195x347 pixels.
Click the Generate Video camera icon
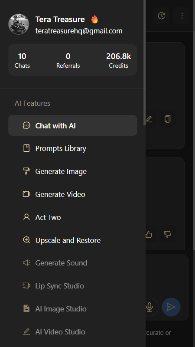coord(26,194)
